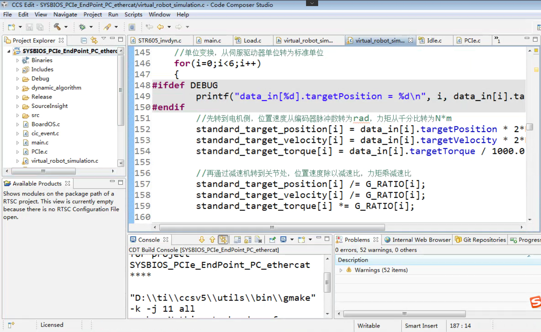This screenshot has height=332, width=541.
Task: Switch to Idle.c editor tab
Action: pyautogui.click(x=434, y=40)
